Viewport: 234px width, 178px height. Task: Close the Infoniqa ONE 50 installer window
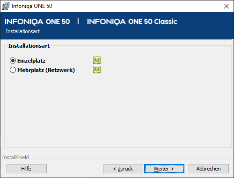pos(227,6)
